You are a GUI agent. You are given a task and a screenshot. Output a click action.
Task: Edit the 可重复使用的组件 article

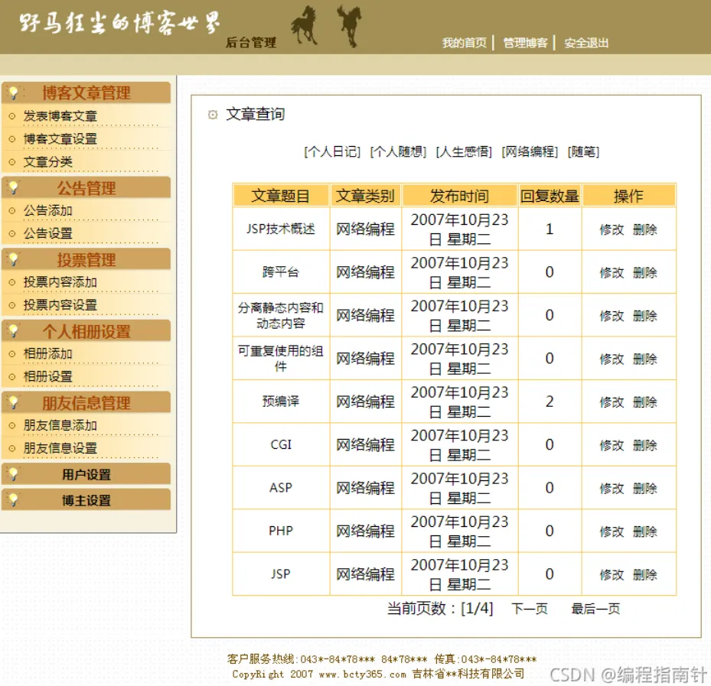point(612,359)
